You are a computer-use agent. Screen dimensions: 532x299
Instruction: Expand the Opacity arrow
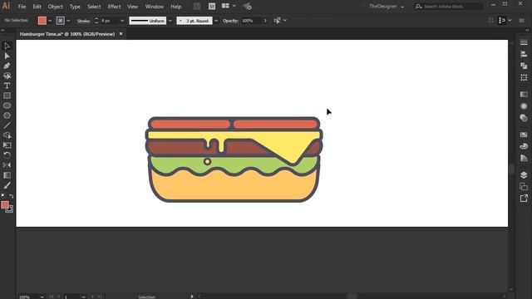pos(265,21)
